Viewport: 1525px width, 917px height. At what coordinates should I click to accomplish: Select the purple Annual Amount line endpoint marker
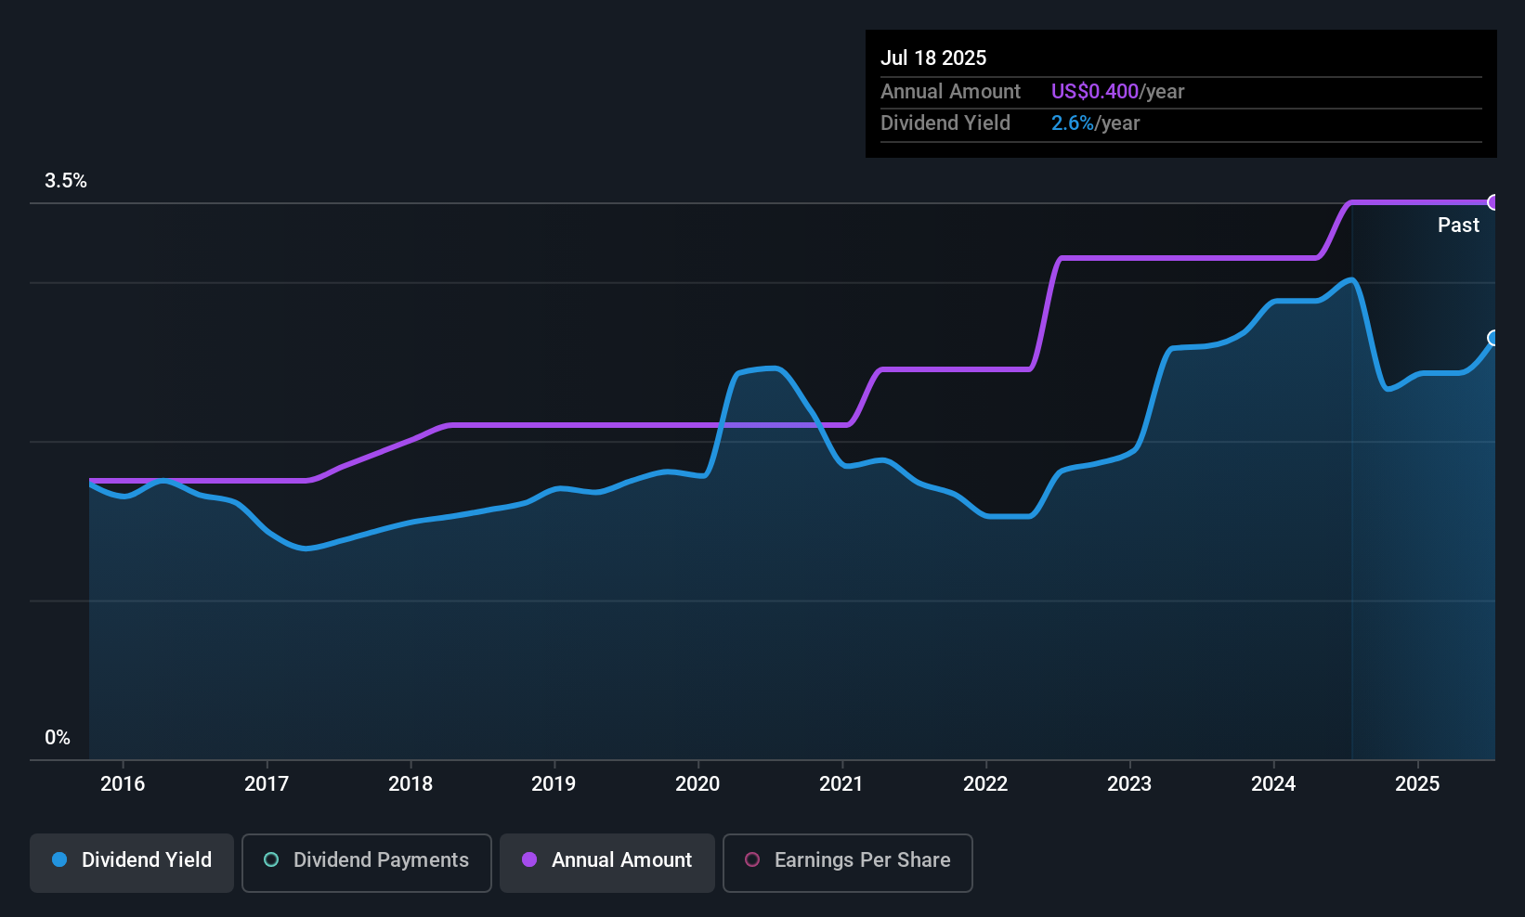click(x=1493, y=202)
